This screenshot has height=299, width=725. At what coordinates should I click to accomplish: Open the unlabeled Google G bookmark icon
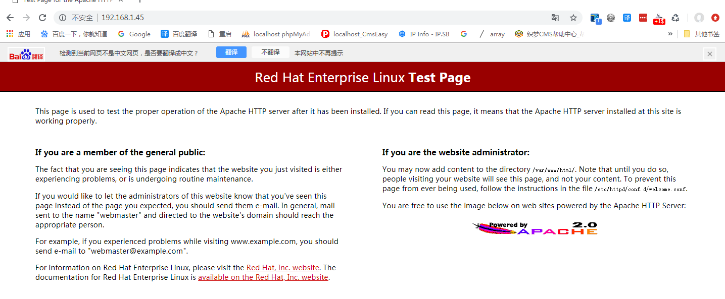(x=464, y=34)
